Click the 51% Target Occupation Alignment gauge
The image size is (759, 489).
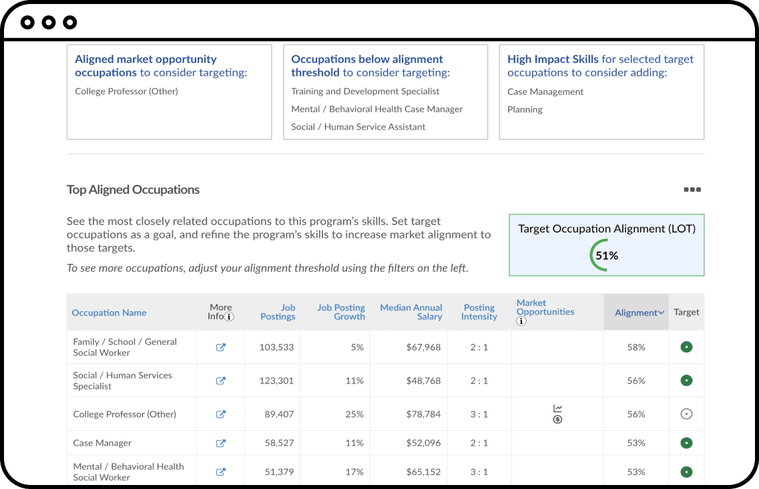(x=605, y=255)
